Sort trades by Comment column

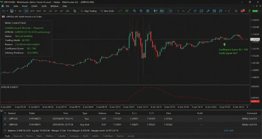click(x=252, y=113)
